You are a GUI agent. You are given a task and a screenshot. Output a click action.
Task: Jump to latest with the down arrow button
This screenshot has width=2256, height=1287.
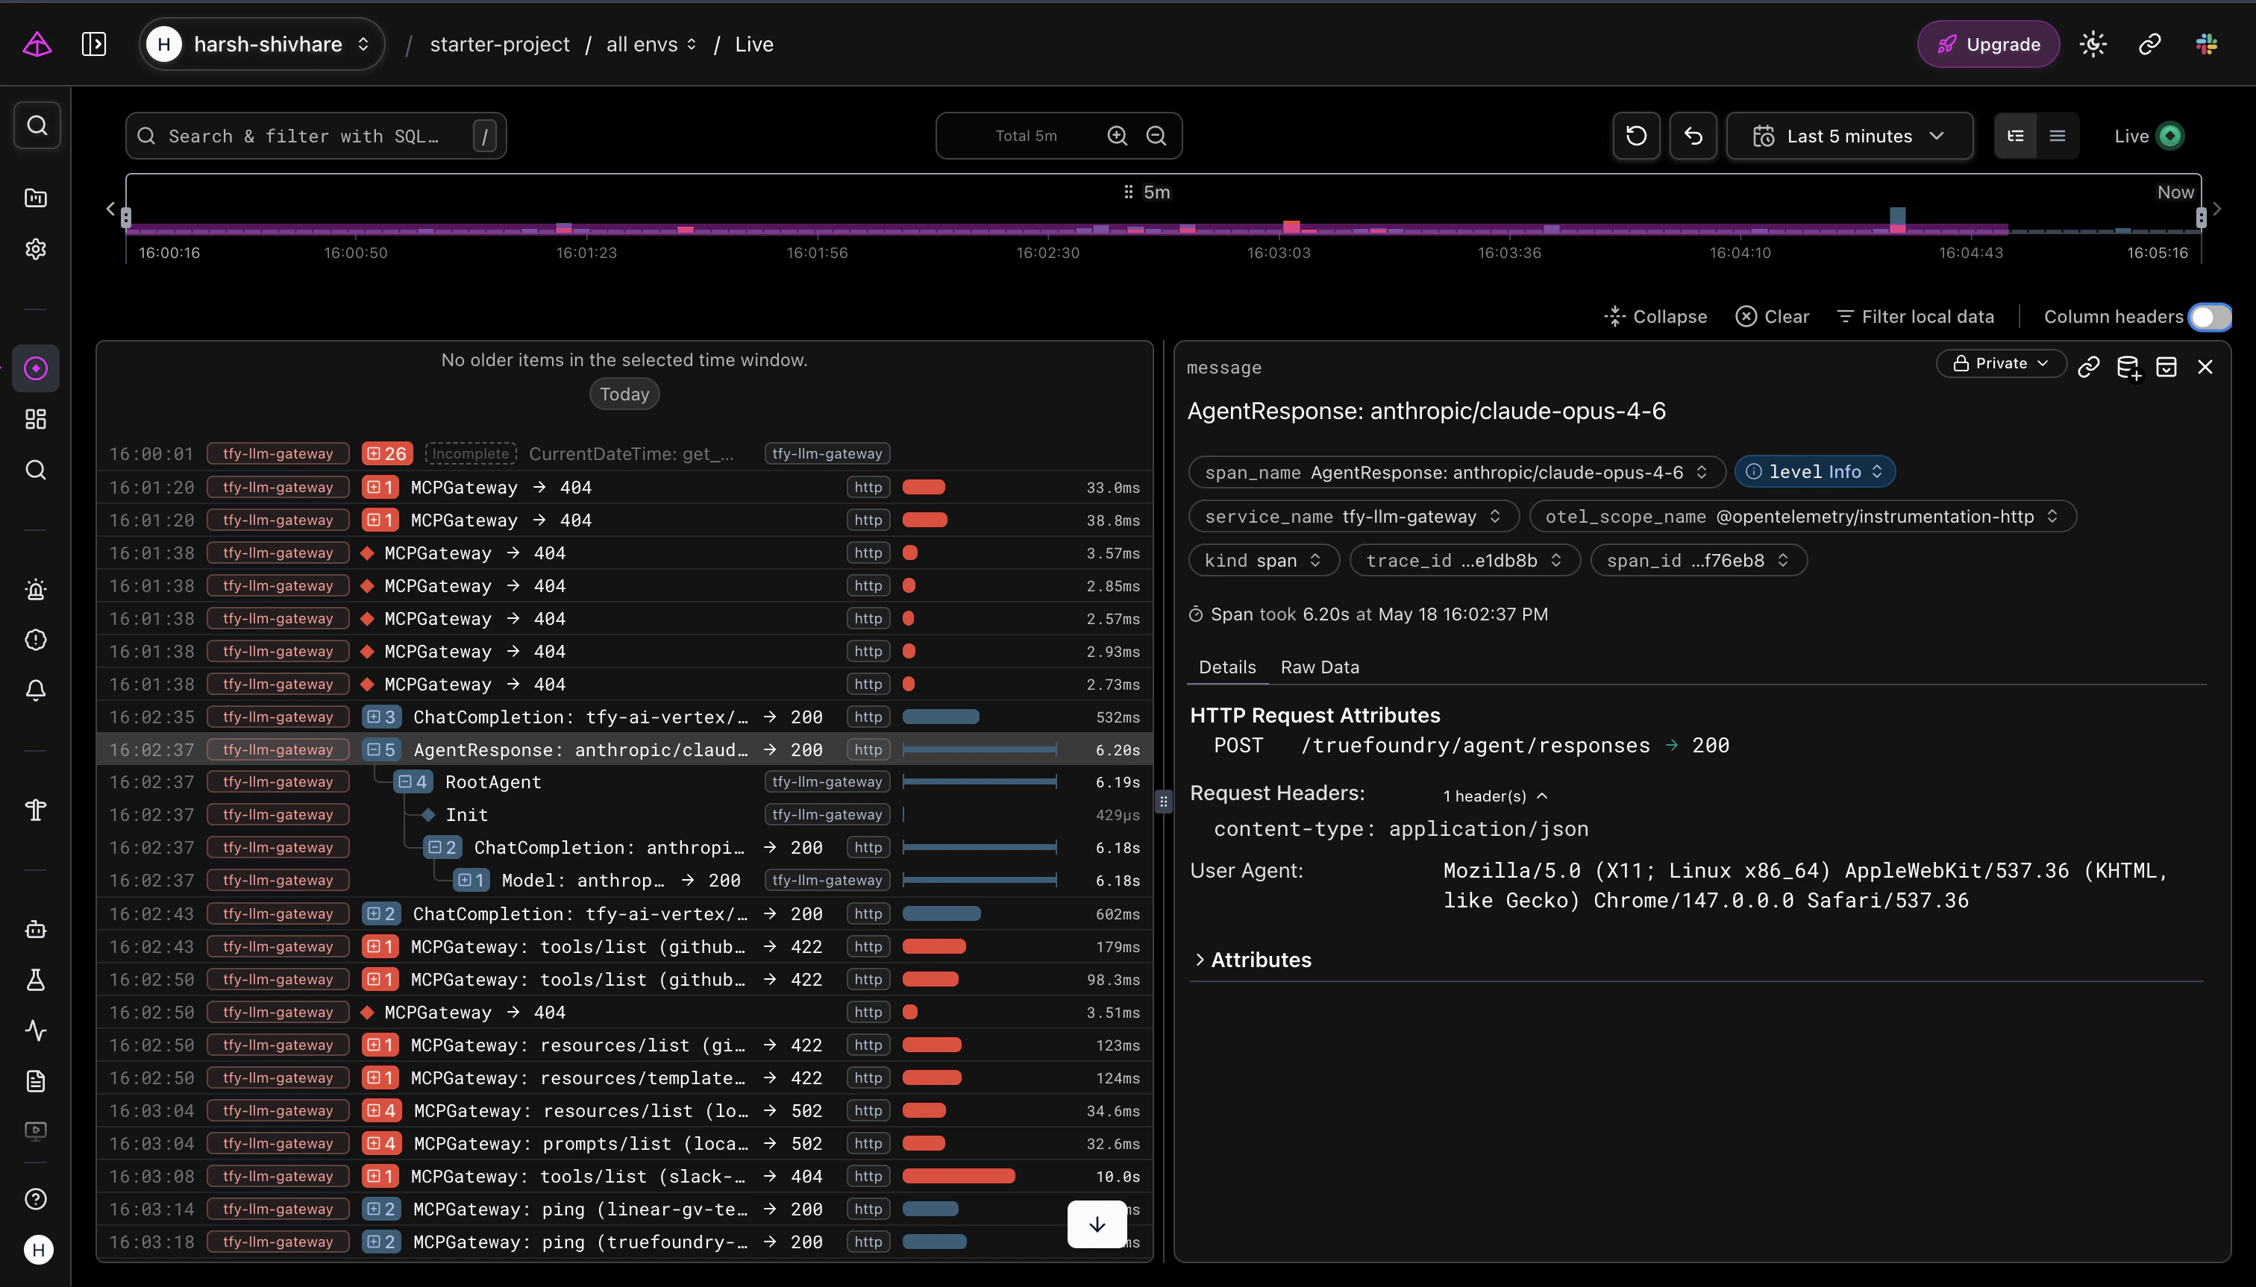pos(1097,1224)
